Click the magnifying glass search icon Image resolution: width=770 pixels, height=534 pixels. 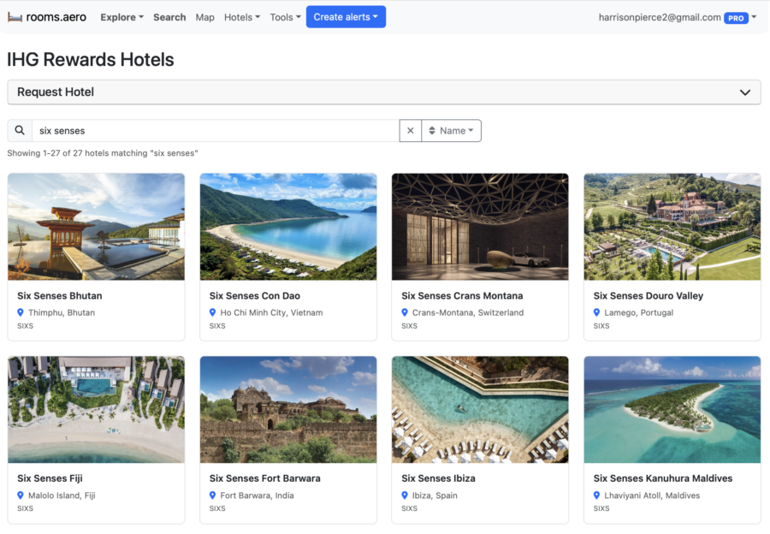(x=20, y=130)
